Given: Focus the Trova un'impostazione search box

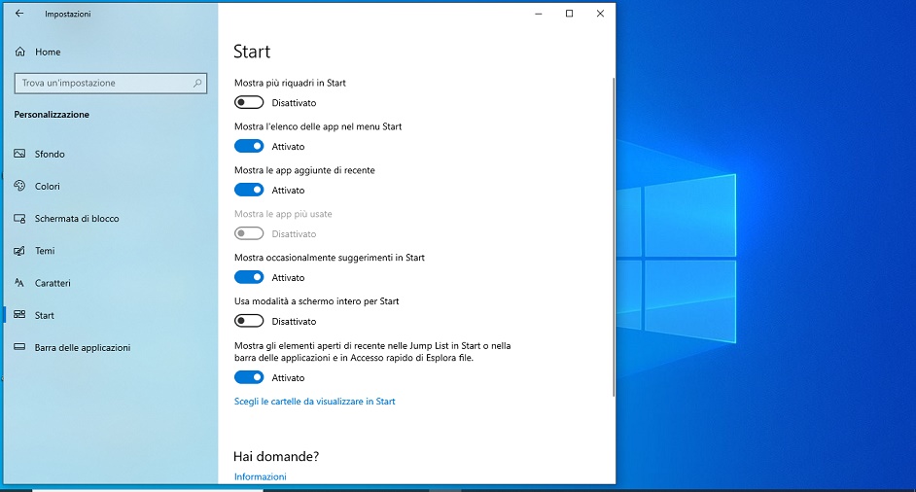Looking at the screenshot, I should tap(111, 83).
